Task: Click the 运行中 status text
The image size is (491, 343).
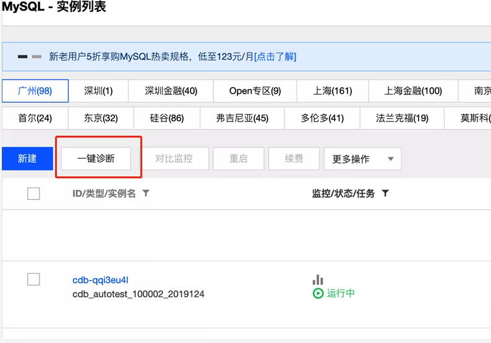Action: (341, 293)
